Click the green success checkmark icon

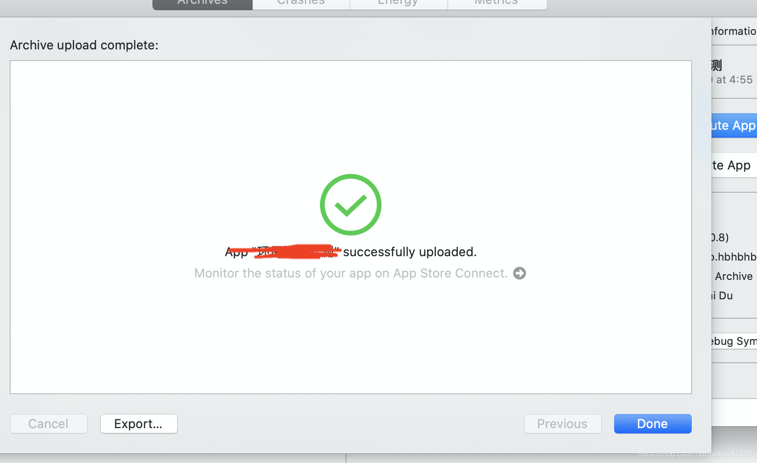click(350, 204)
